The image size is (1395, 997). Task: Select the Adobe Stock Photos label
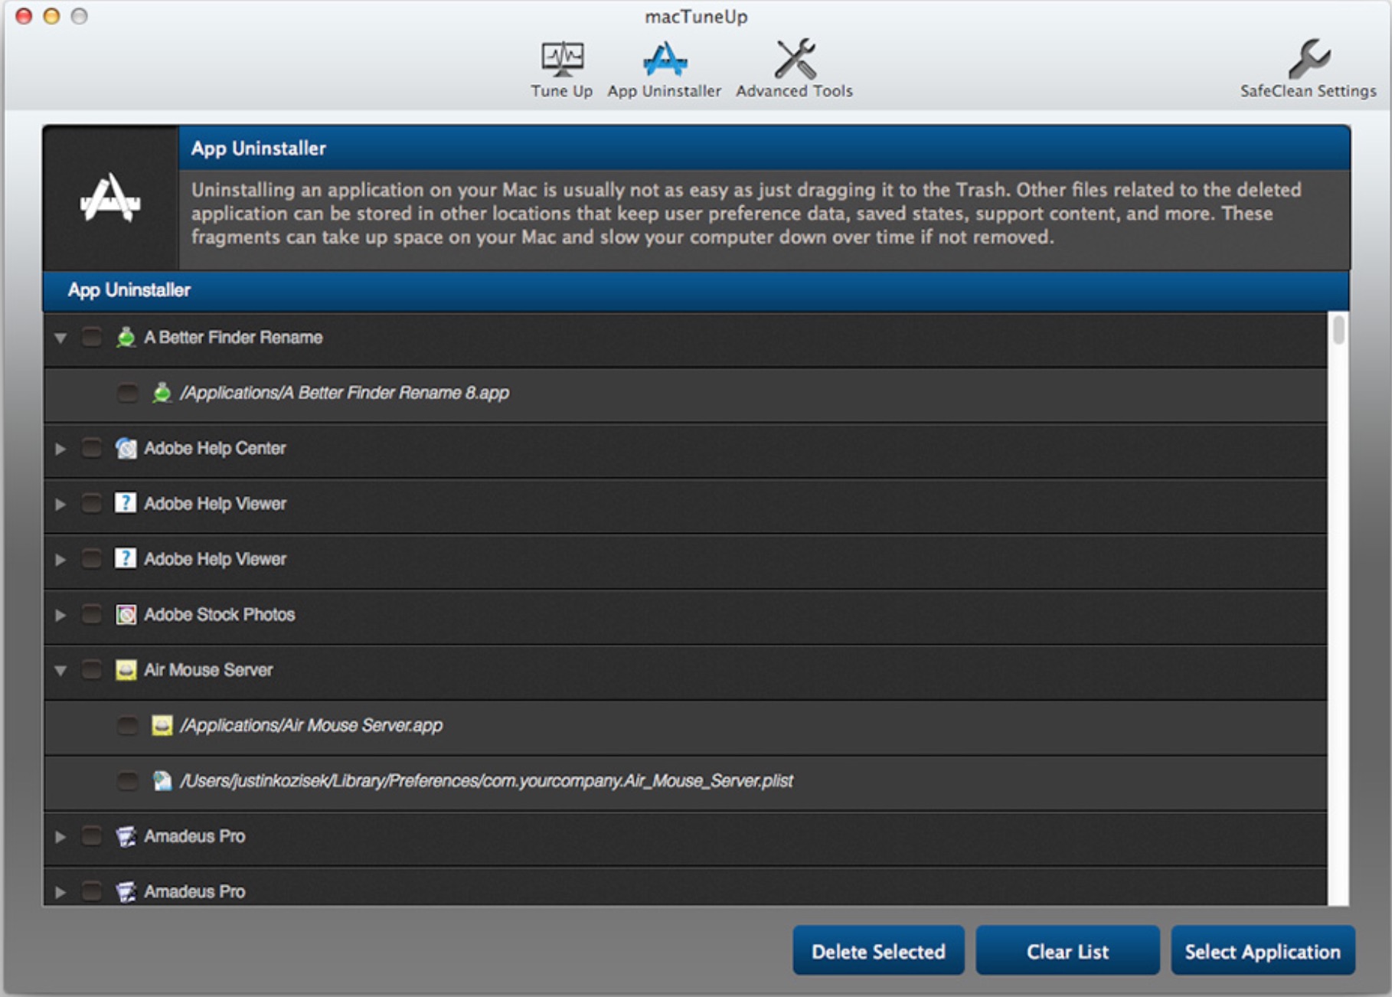click(x=219, y=614)
